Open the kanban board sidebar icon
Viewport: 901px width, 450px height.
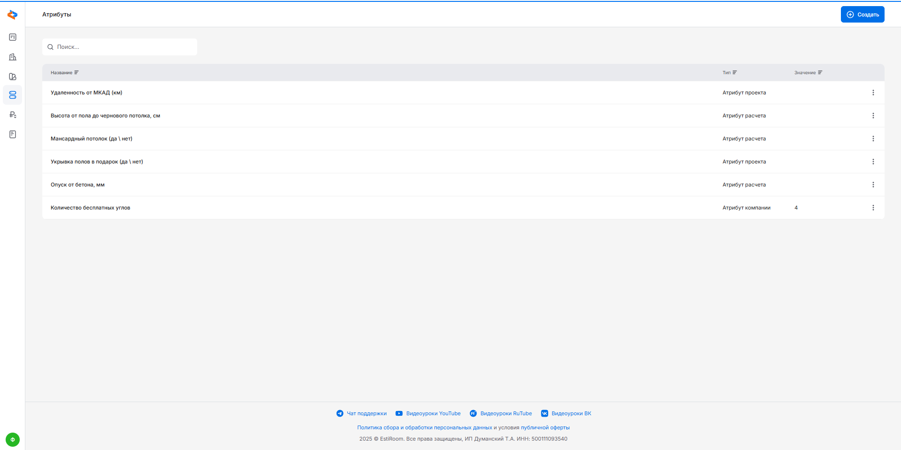[x=13, y=37]
